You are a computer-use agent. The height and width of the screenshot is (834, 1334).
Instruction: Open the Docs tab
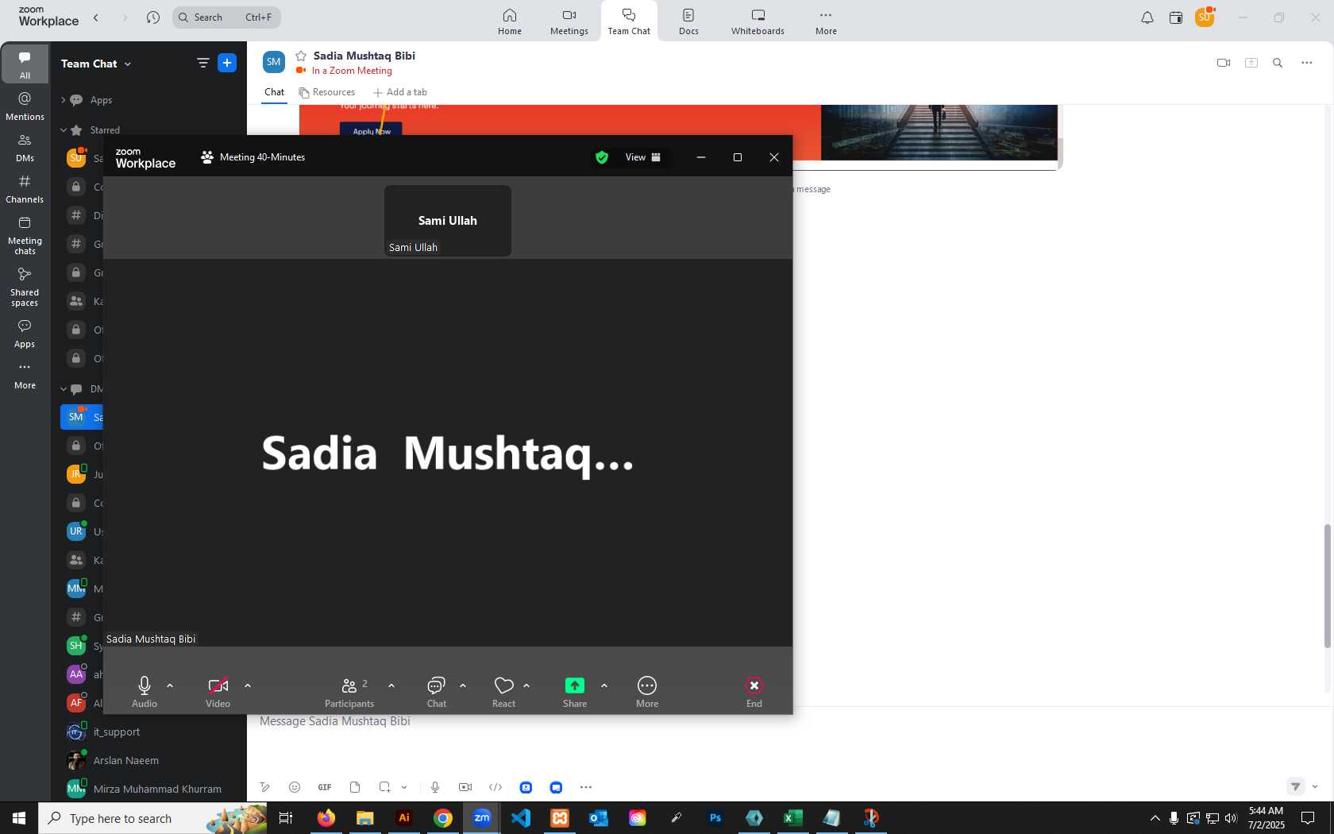[688, 21]
